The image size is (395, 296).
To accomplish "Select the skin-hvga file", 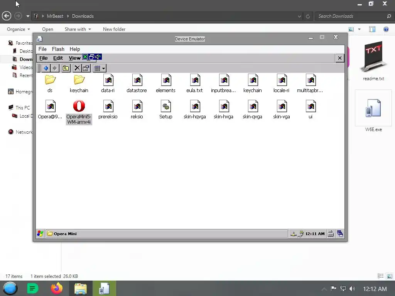I will [x=223, y=110].
